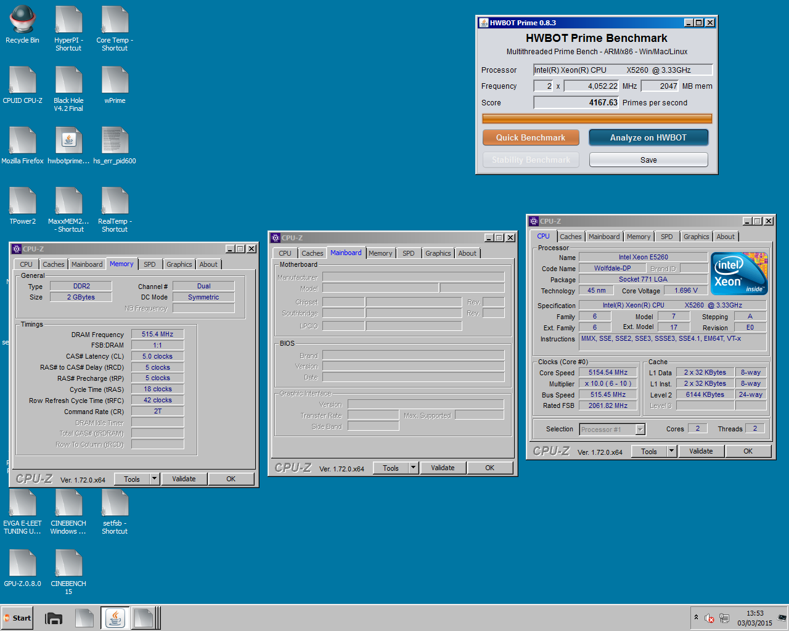The height and width of the screenshot is (631, 789).
Task: Launch TPower2 desktop icon
Action: pos(22,206)
